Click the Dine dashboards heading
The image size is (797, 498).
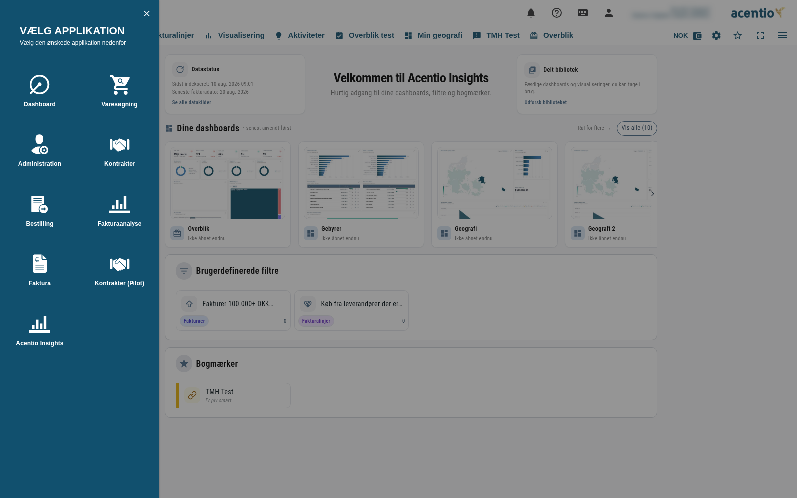pyautogui.click(x=208, y=128)
